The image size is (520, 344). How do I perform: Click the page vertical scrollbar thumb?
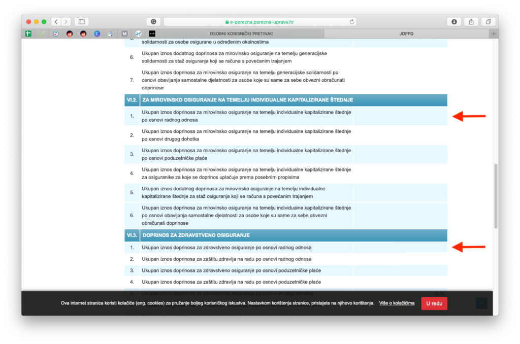point(496,195)
